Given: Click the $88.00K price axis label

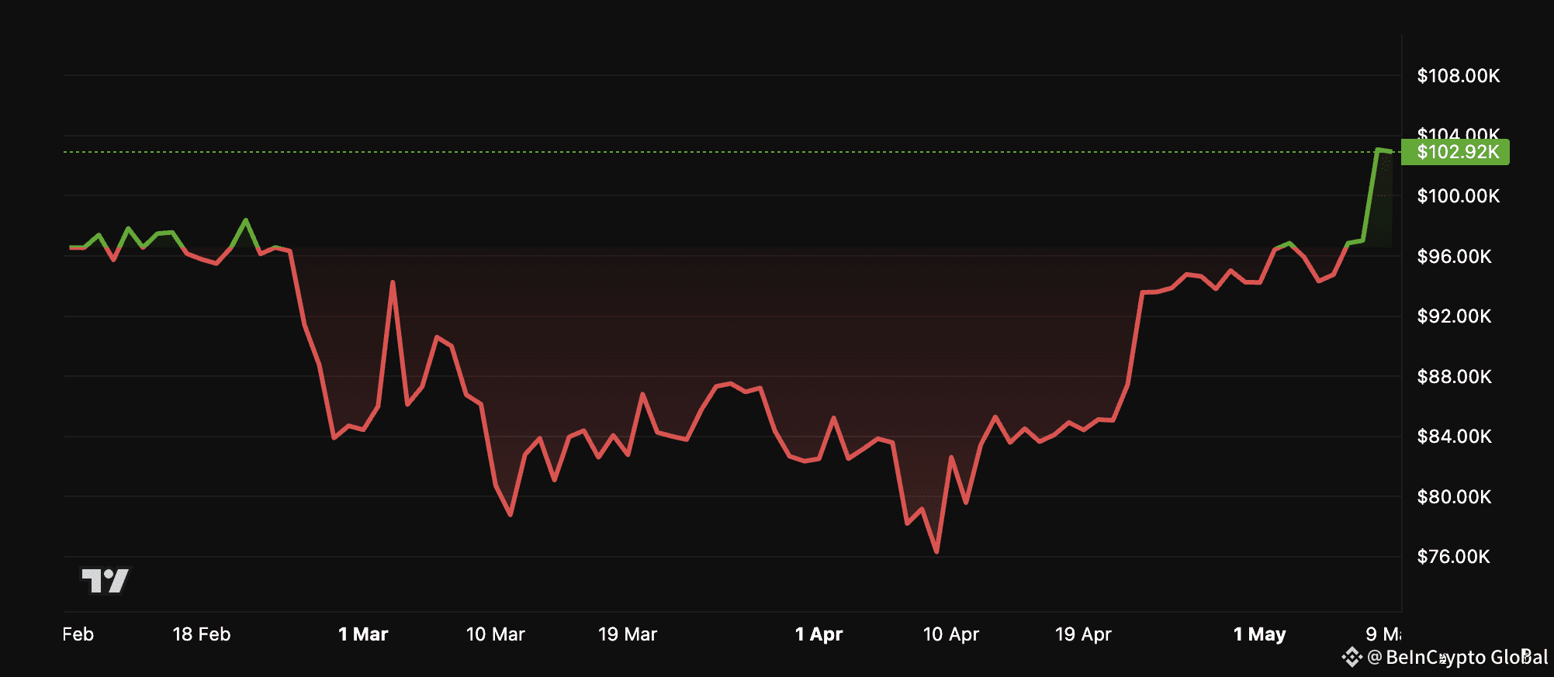Looking at the screenshot, I should (1454, 377).
